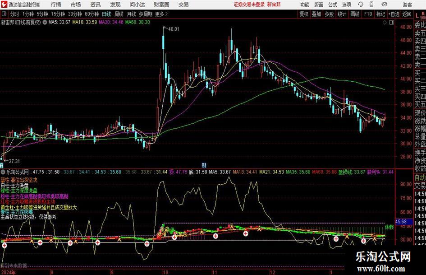Click the 通达信 red app logo
Viewport: 426px width, 275px height.
coord(4,5)
